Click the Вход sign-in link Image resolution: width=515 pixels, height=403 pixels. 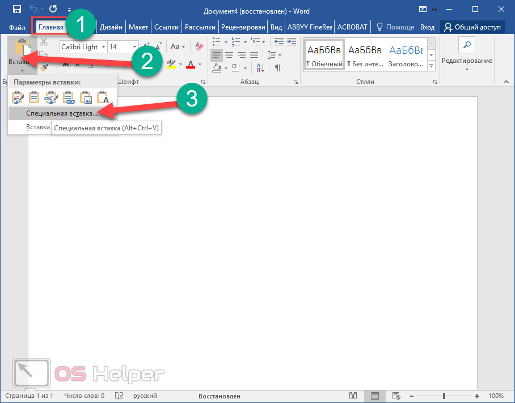[428, 27]
